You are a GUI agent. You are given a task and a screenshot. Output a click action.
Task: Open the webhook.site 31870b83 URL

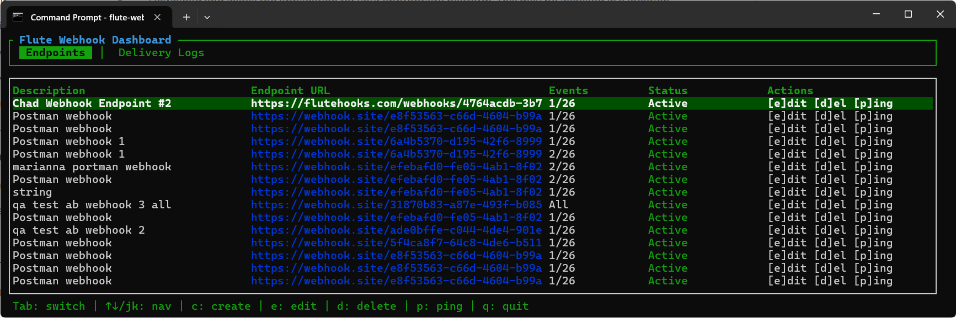point(397,205)
